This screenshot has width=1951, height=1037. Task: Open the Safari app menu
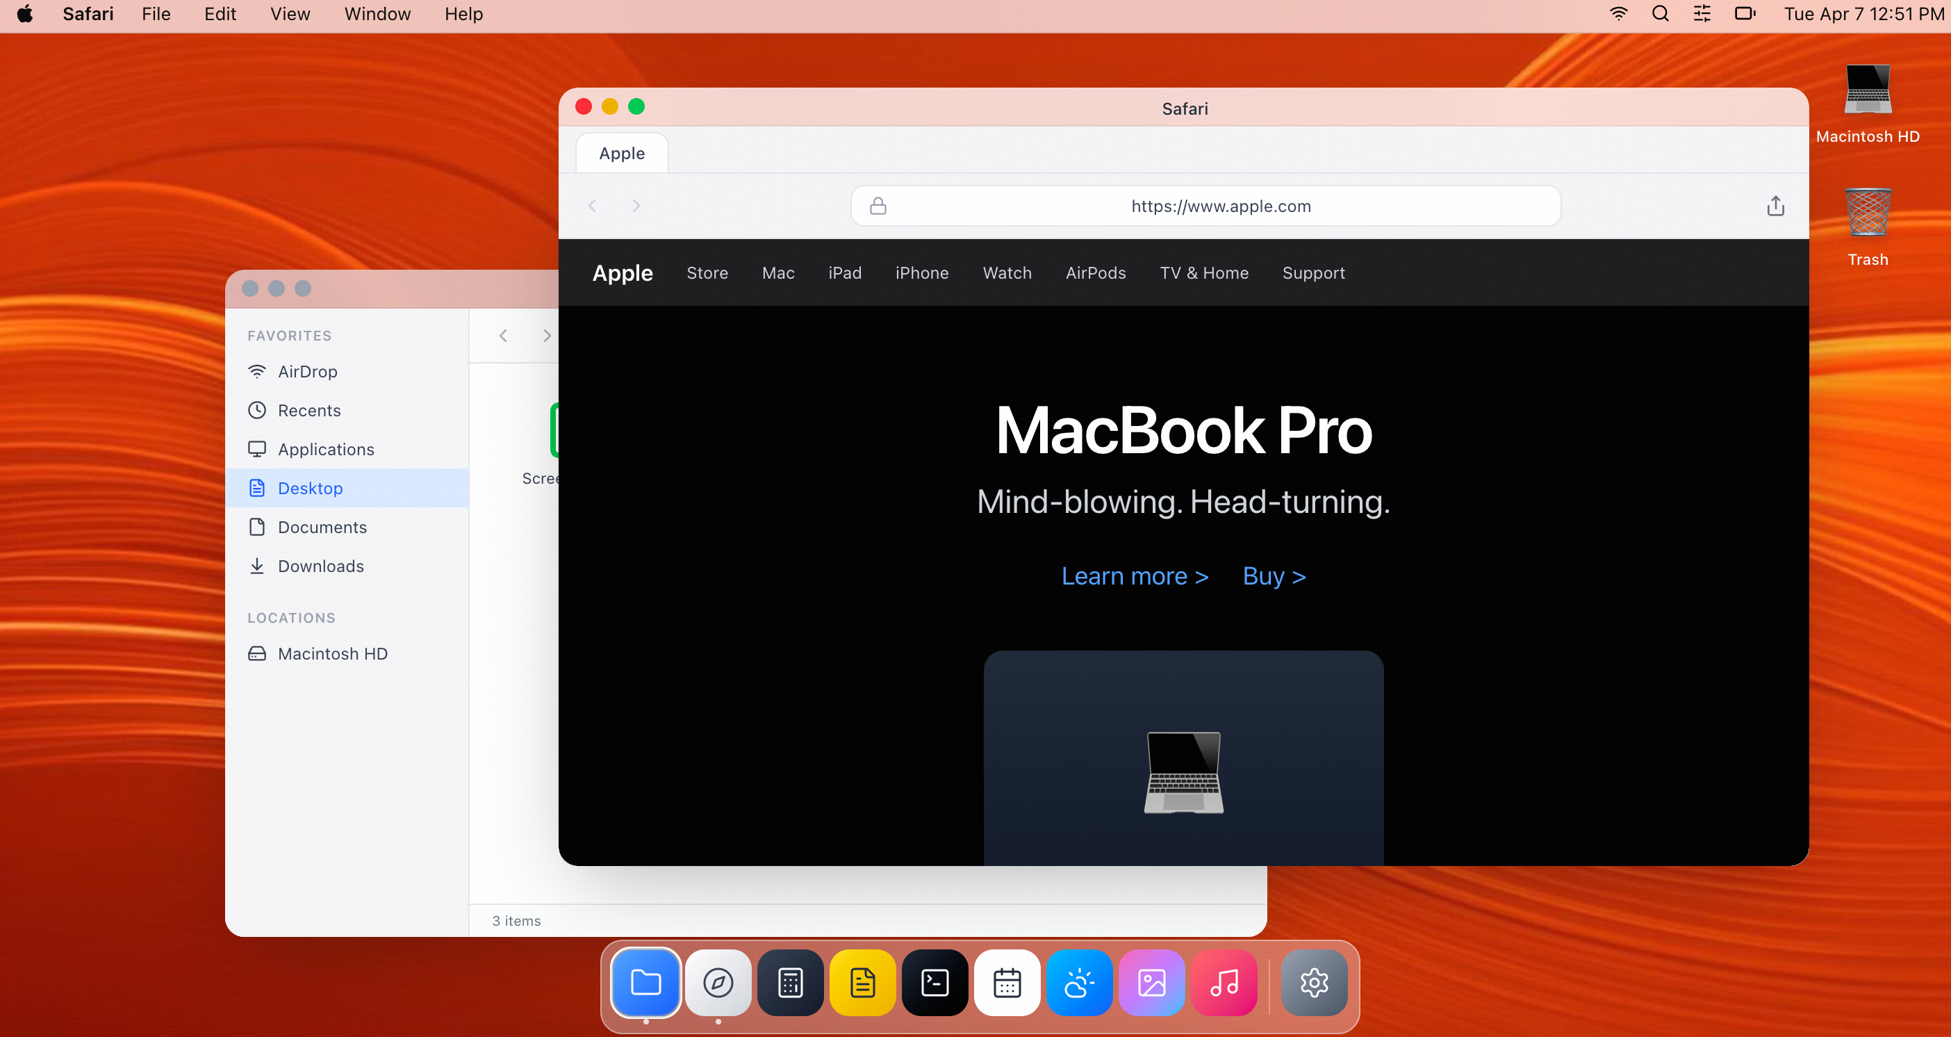(x=88, y=14)
